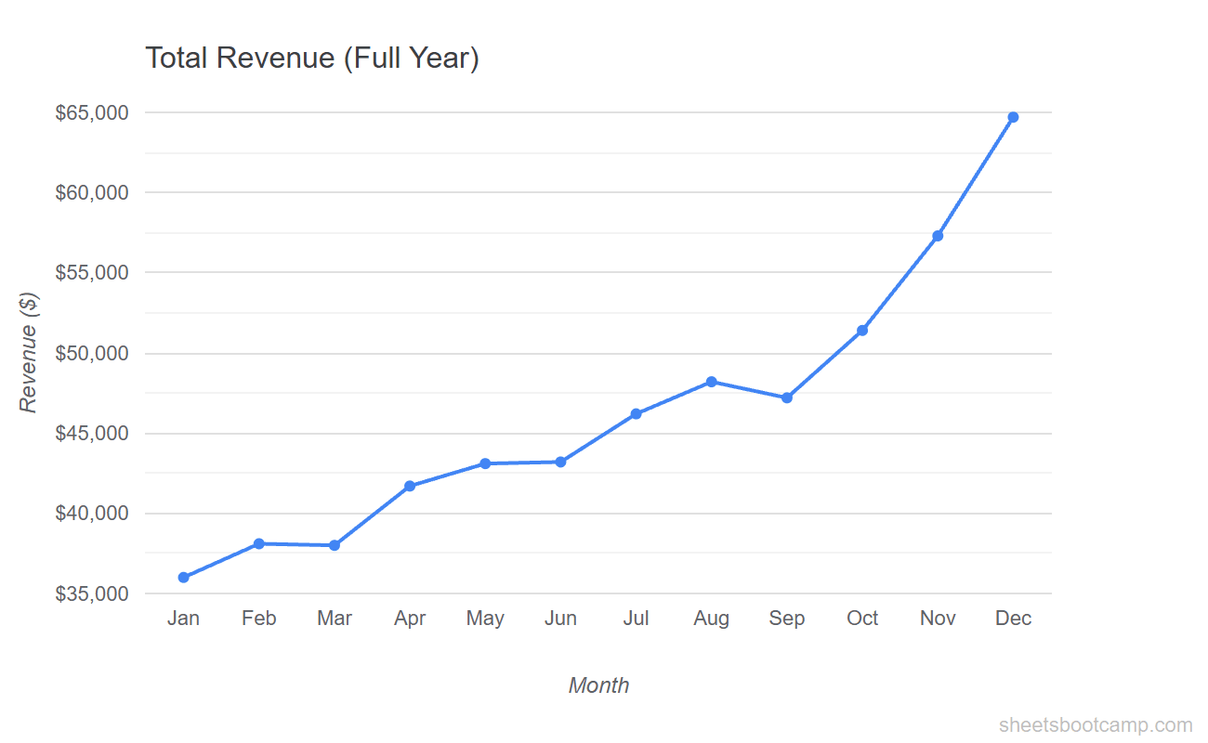The width and height of the screenshot is (1208, 743).
Task: Select the June data point
Action: coord(560,461)
